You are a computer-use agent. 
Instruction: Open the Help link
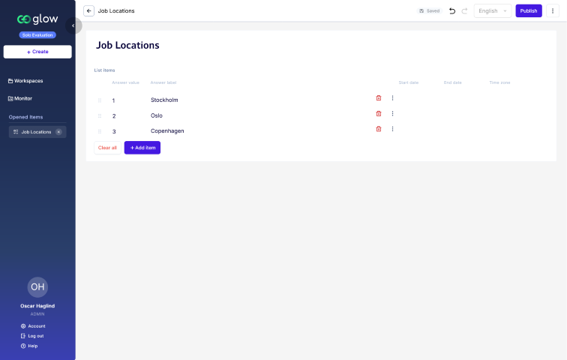29,346
